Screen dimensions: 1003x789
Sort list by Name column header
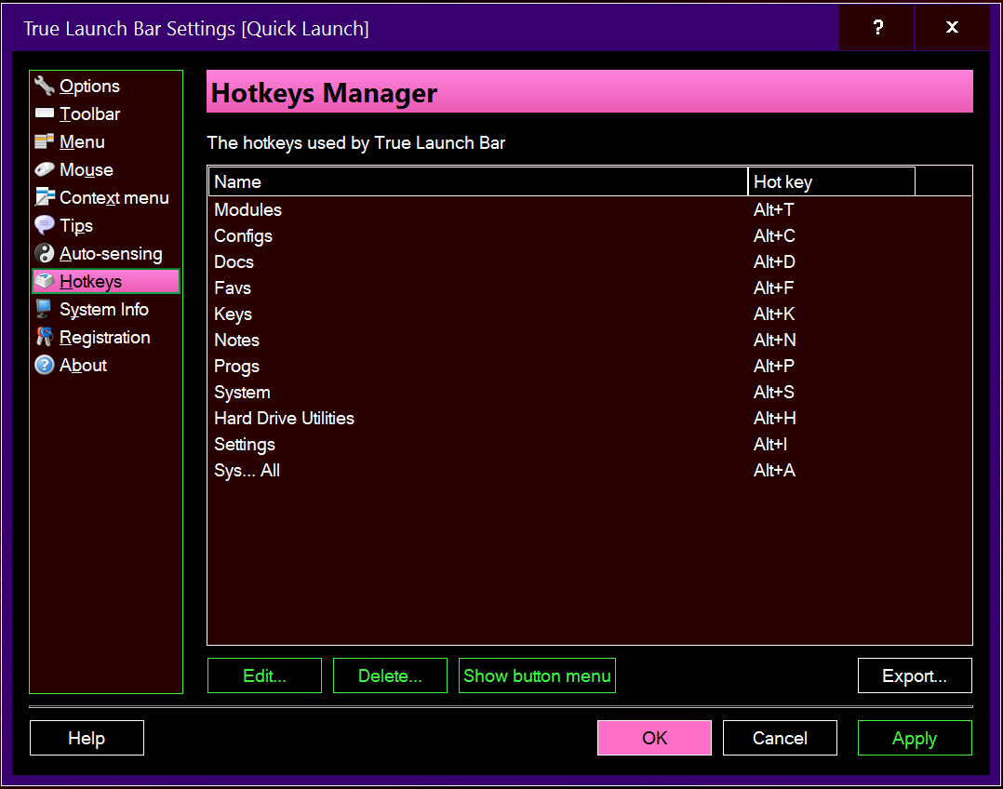(x=478, y=182)
